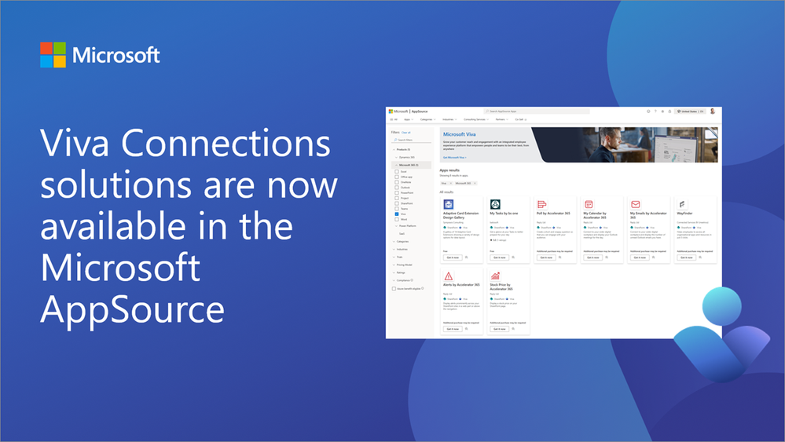The image size is (785, 442).
Task: Click the My Calendar by Accelerator 365 icon
Action: pos(589,204)
